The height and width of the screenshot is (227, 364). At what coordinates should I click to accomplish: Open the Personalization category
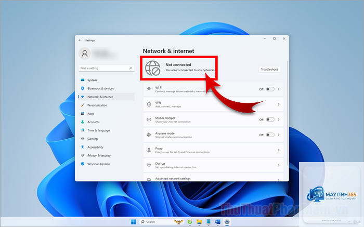pyautogui.click(x=106, y=105)
